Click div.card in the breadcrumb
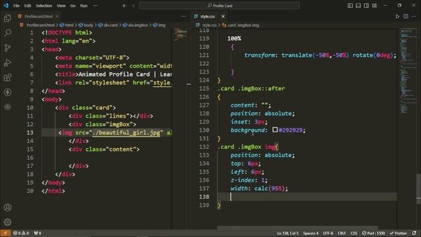Screen dimensions: 421x237 [x=111, y=25]
